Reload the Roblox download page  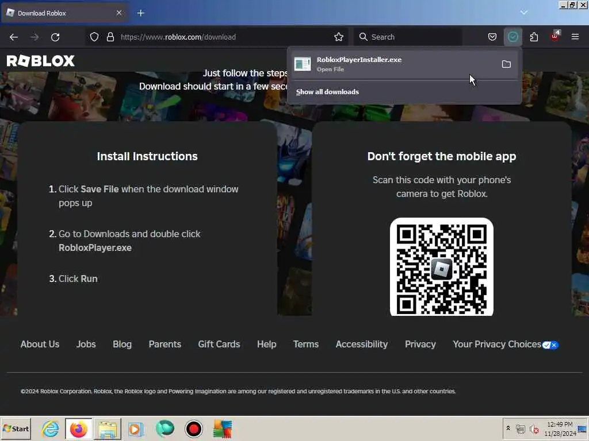55,37
